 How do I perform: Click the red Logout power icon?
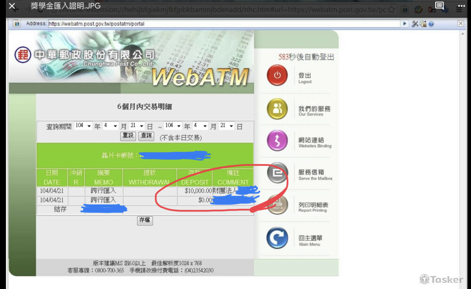click(277, 76)
